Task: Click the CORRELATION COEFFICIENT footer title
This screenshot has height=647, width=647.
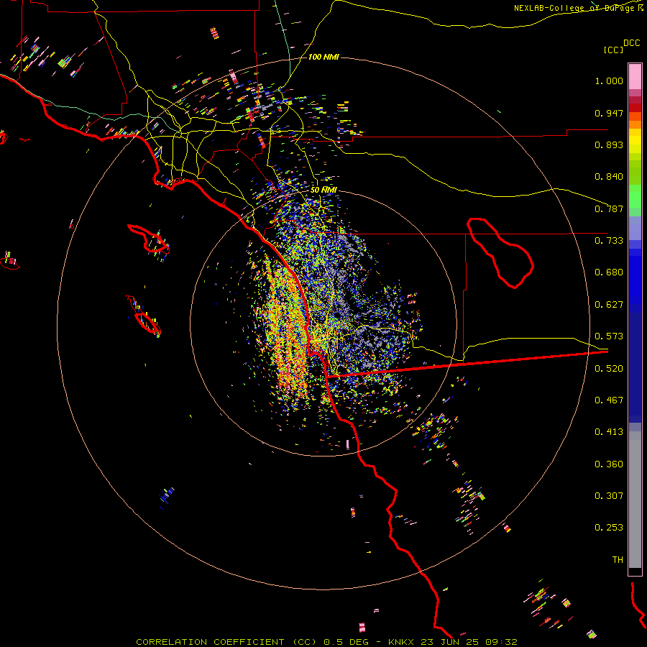Action: [x=210, y=642]
